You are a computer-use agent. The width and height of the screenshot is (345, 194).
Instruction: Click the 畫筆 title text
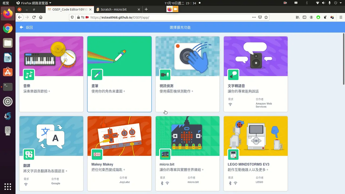coord(95,86)
